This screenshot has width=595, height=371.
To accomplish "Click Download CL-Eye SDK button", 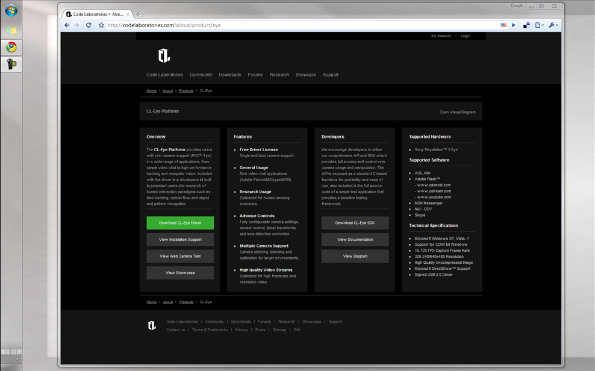I will [x=355, y=223].
